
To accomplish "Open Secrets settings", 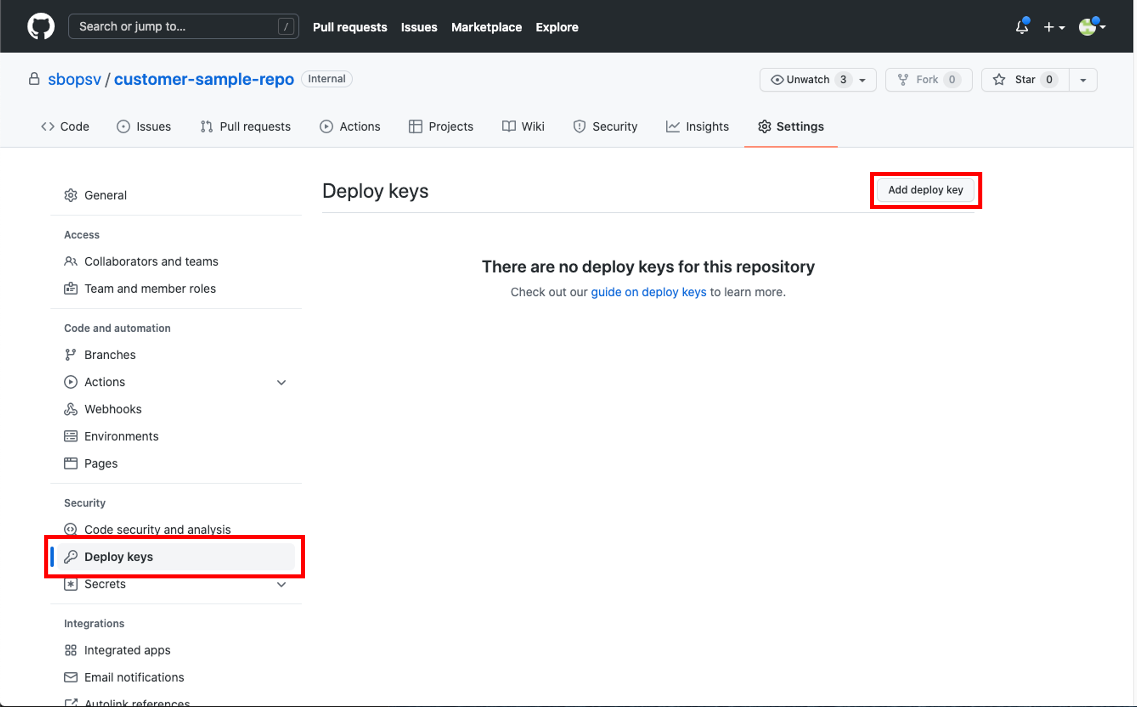I will 176,584.
